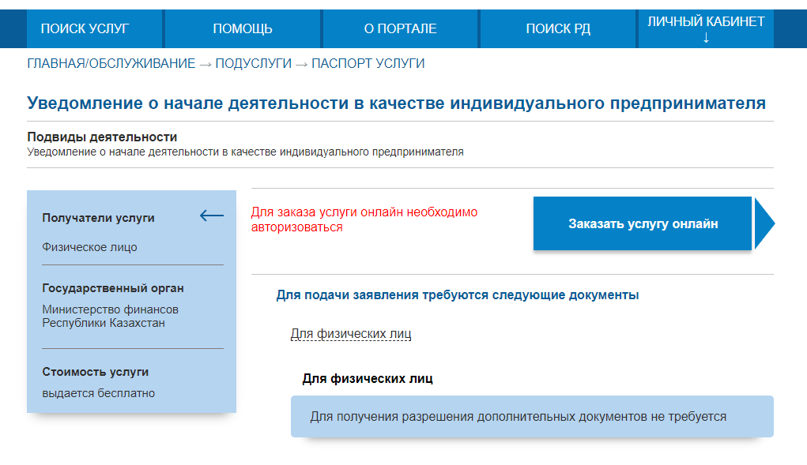Click the red authorization required notice
This screenshot has width=807, height=465.
tap(364, 220)
